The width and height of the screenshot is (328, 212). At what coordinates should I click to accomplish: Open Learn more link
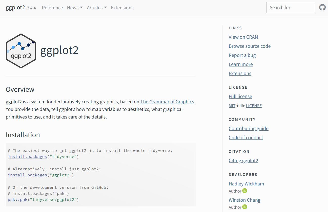[241, 64]
